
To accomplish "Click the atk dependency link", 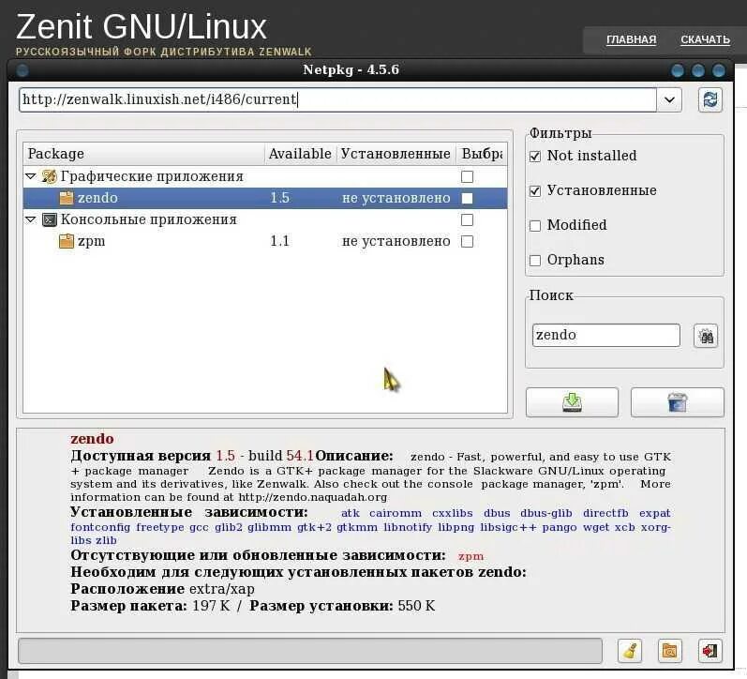I will [351, 514].
